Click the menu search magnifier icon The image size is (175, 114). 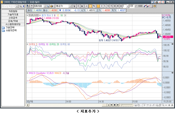point(20,6)
